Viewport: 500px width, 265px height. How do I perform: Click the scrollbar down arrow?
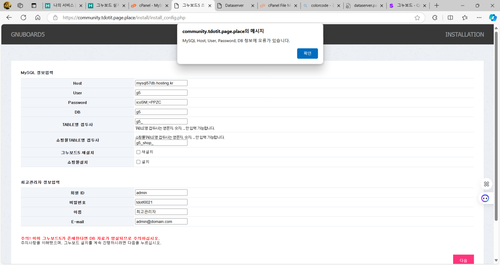(x=496, y=260)
